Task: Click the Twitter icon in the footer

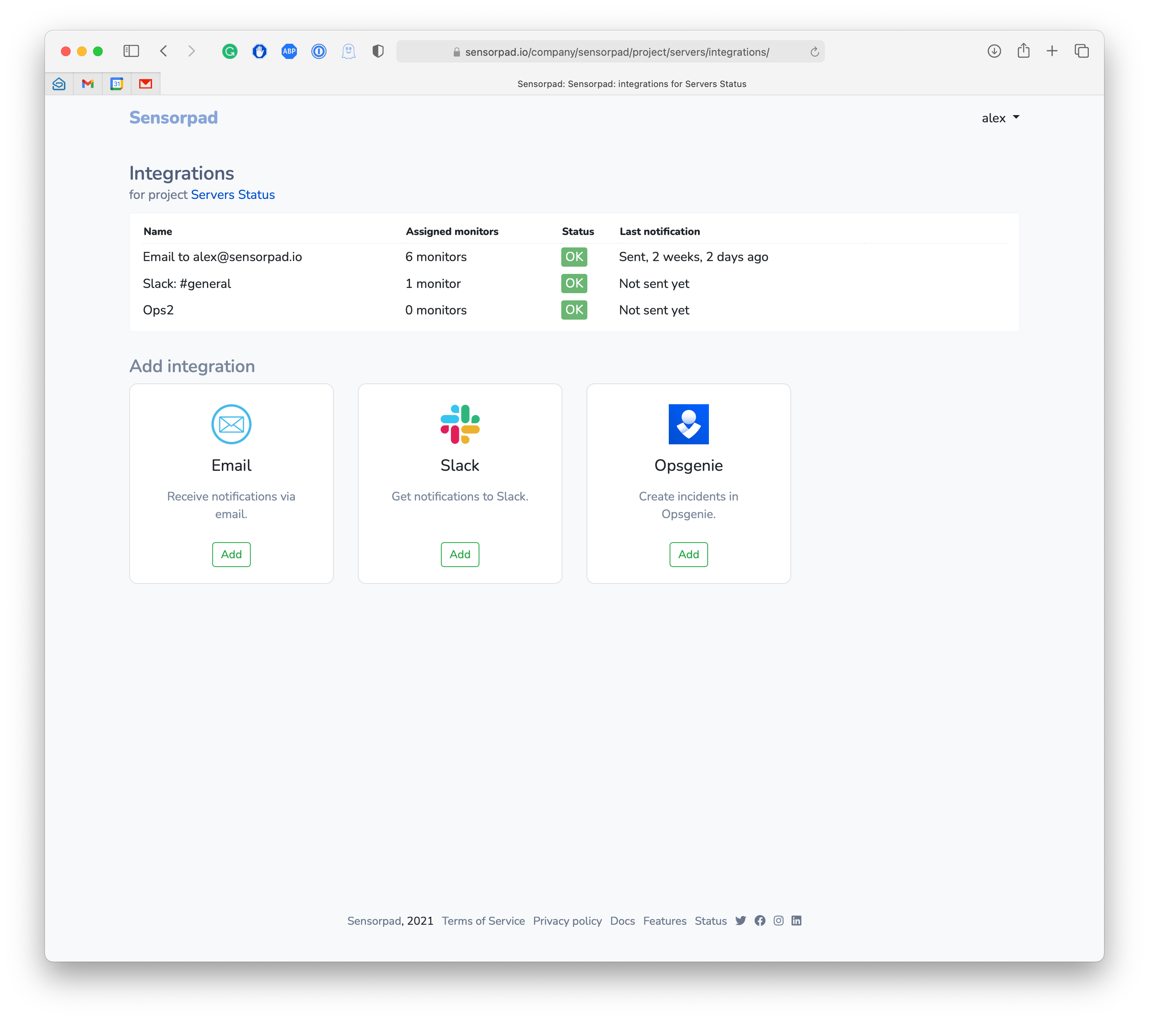Action: [x=740, y=920]
